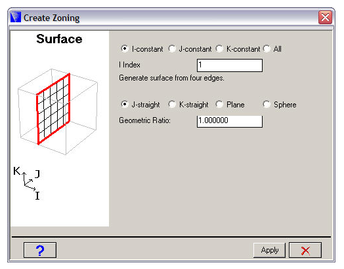Viewport: 344px width, 269px height.
Task: Close the Create Zoning dialog window
Action: [325, 17]
